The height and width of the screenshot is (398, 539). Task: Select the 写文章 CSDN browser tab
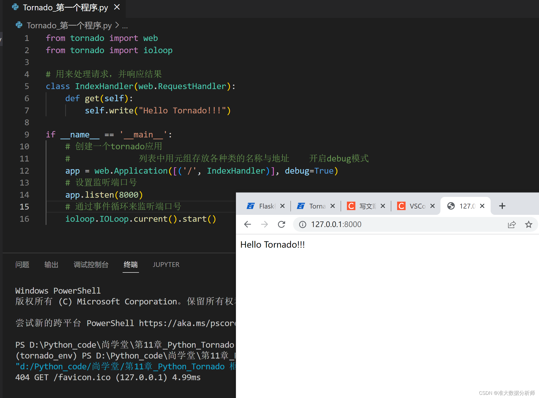point(366,206)
